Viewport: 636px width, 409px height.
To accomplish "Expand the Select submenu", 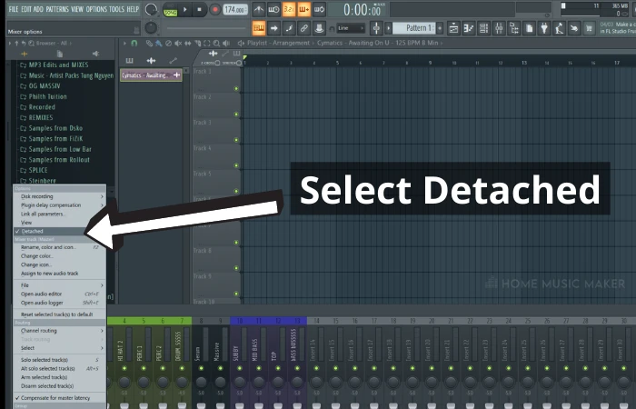I will pos(60,348).
